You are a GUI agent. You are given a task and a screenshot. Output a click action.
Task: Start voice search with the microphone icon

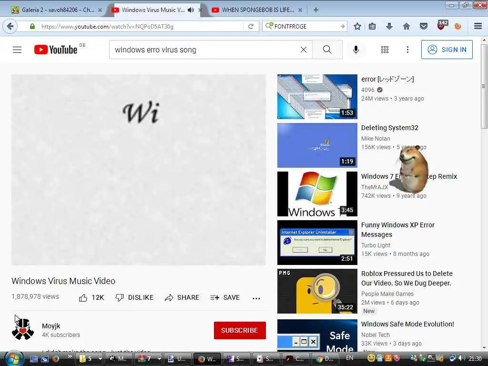tap(356, 50)
